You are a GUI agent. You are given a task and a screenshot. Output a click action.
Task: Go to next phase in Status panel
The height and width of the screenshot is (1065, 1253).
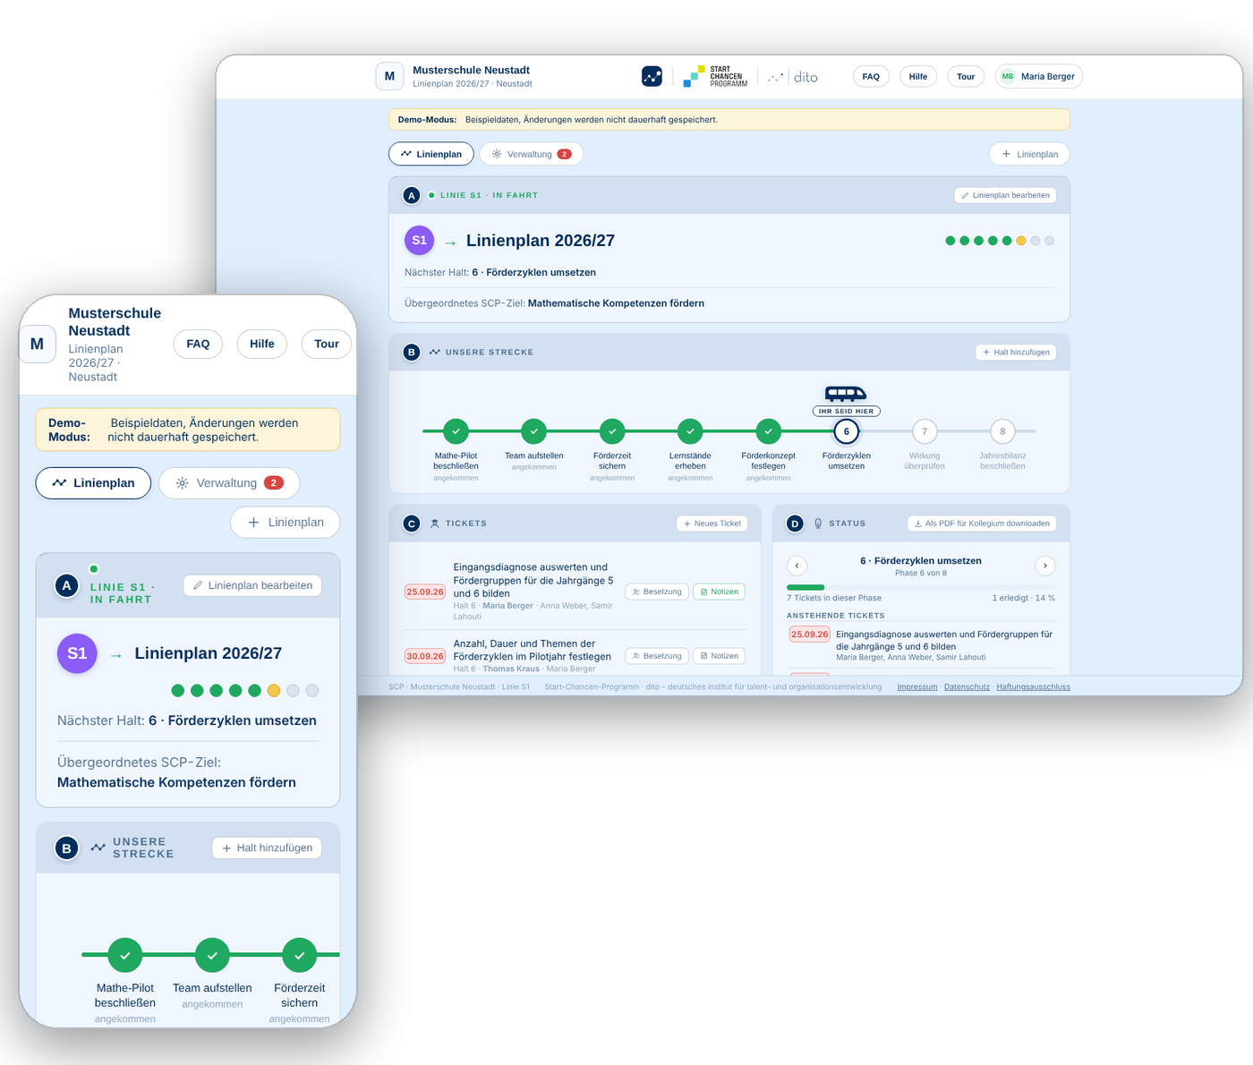[x=1045, y=566]
